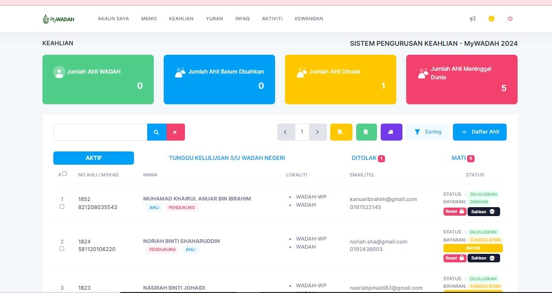Open the Saring filter dropdown
Screen dimensions: 552x293
pyautogui.click(x=427, y=132)
